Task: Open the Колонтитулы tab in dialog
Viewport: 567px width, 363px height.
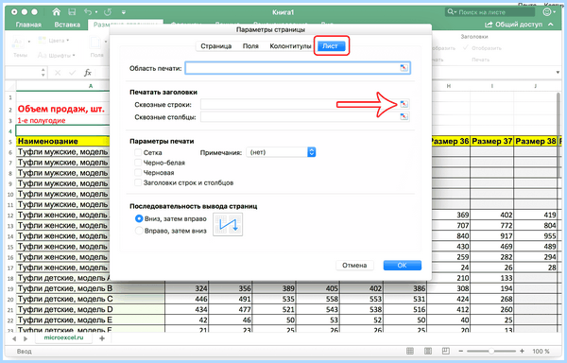Action: click(x=290, y=46)
